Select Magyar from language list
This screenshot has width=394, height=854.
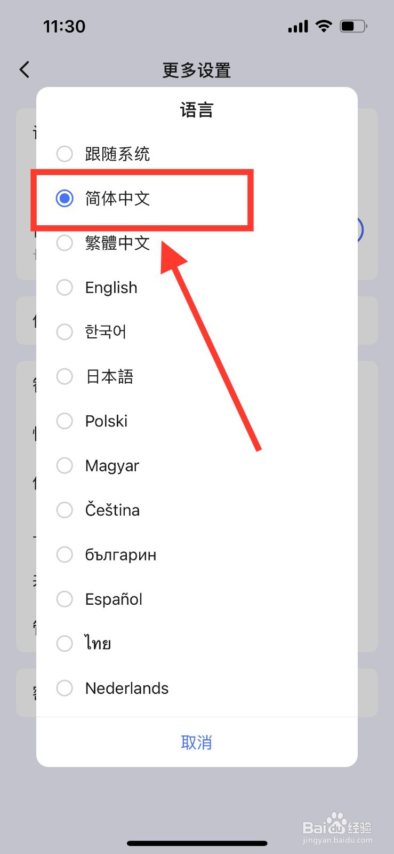click(x=65, y=465)
